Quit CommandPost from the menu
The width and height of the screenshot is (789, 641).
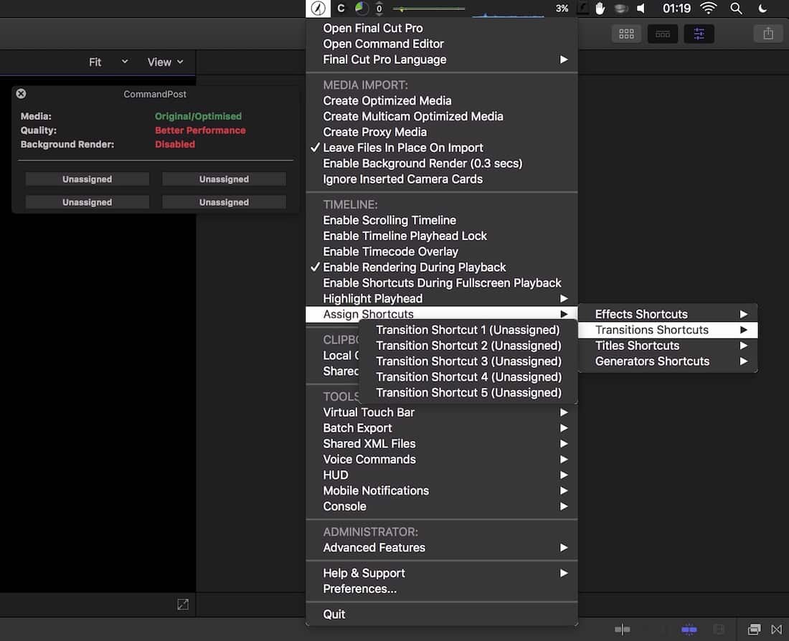tap(442, 614)
